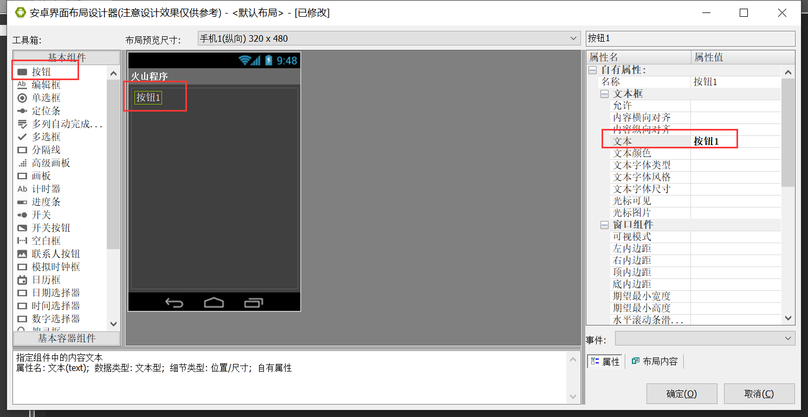Click the property grid scroll up arrow
The height and width of the screenshot is (417, 808).
pos(788,73)
